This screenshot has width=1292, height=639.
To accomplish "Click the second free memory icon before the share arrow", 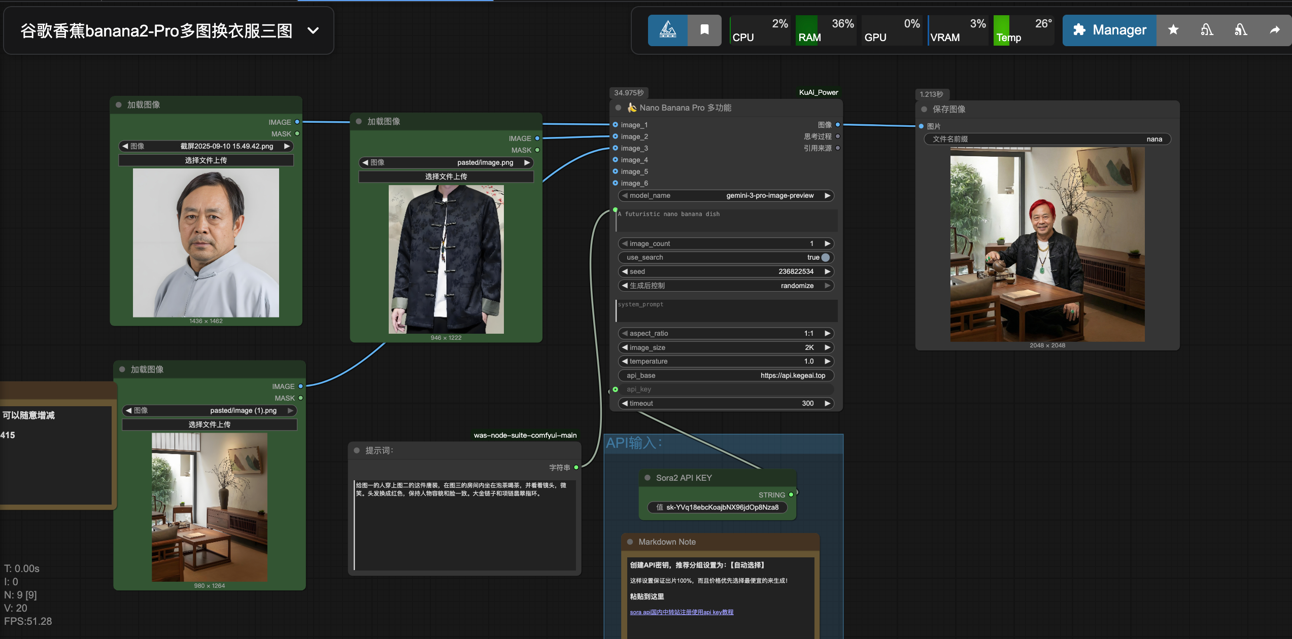I will point(1240,30).
